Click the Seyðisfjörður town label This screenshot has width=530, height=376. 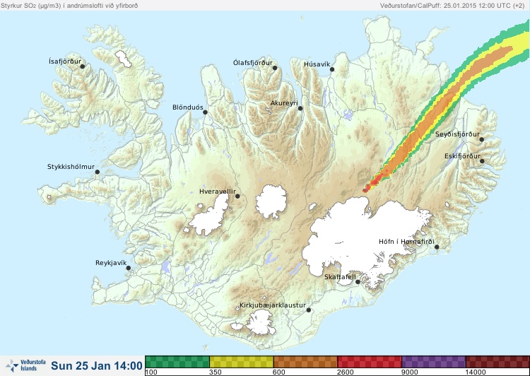pos(457,134)
